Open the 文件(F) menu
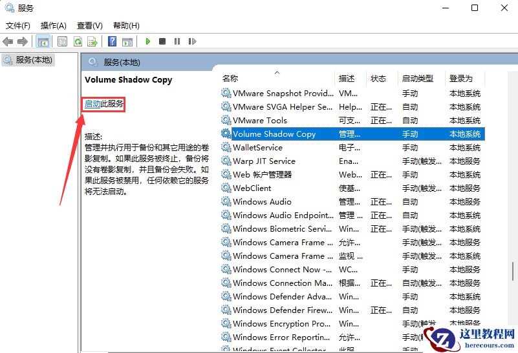 (18, 25)
